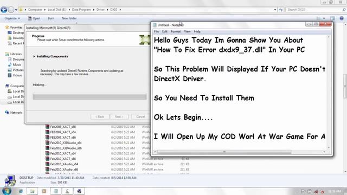The image size is (347, 195).
Task: Select Driver breadcrumb segment
Action: [100, 10]
